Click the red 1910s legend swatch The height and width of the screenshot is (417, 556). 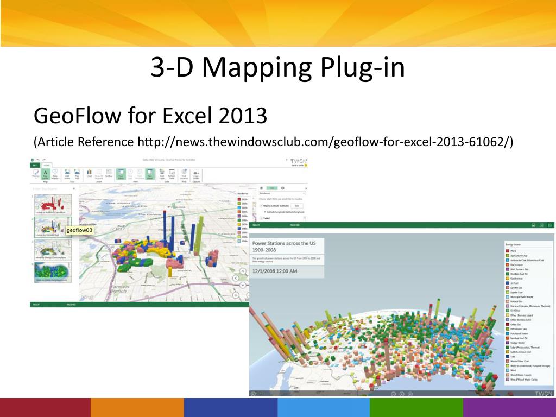pyautogui.click(x=239, y=199)
